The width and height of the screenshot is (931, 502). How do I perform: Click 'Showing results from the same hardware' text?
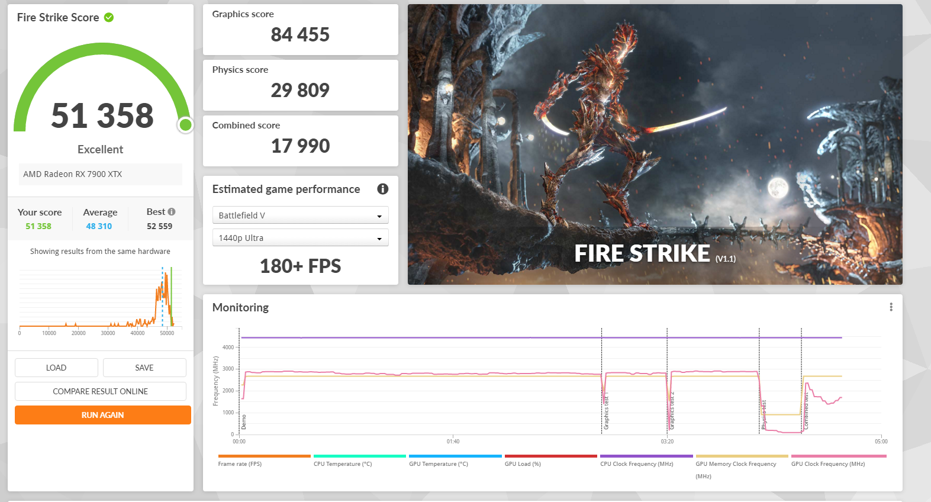100,251
